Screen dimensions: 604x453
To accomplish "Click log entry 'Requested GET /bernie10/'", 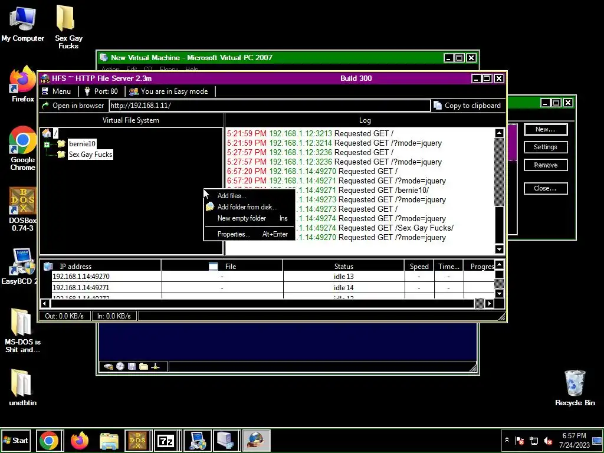I will point(383,190).
